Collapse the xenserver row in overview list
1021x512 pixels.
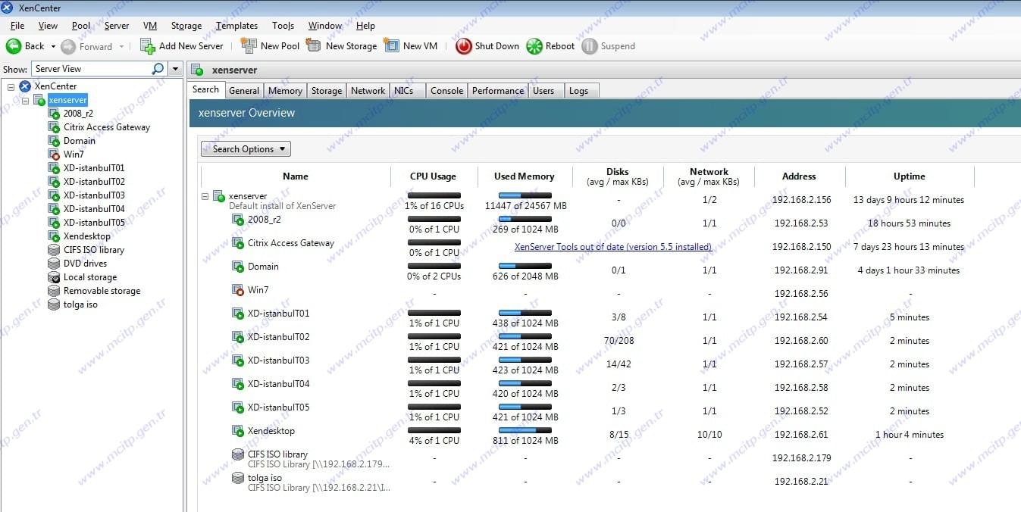[205, 196]
